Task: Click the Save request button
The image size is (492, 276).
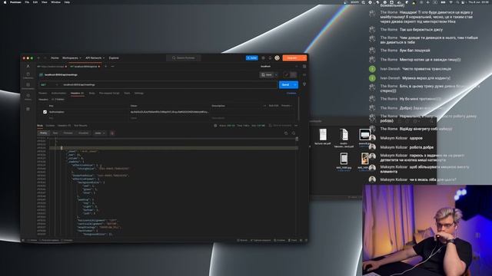Action: tap(267, 75)
